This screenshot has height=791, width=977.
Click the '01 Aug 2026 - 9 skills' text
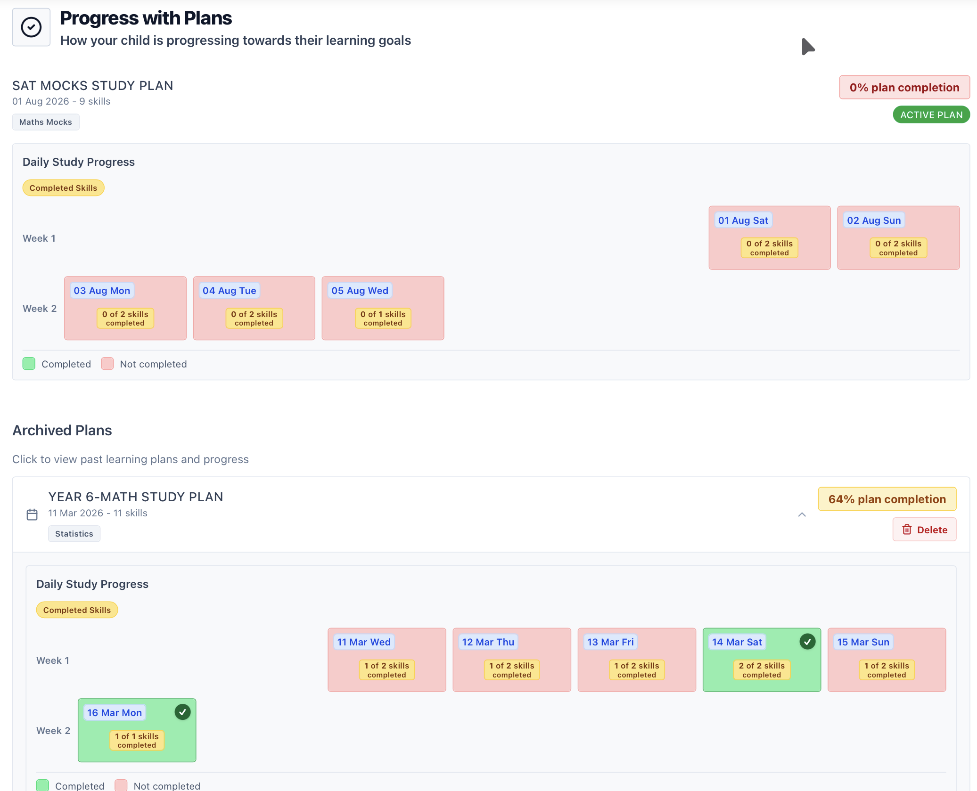[x=61, y=101]
